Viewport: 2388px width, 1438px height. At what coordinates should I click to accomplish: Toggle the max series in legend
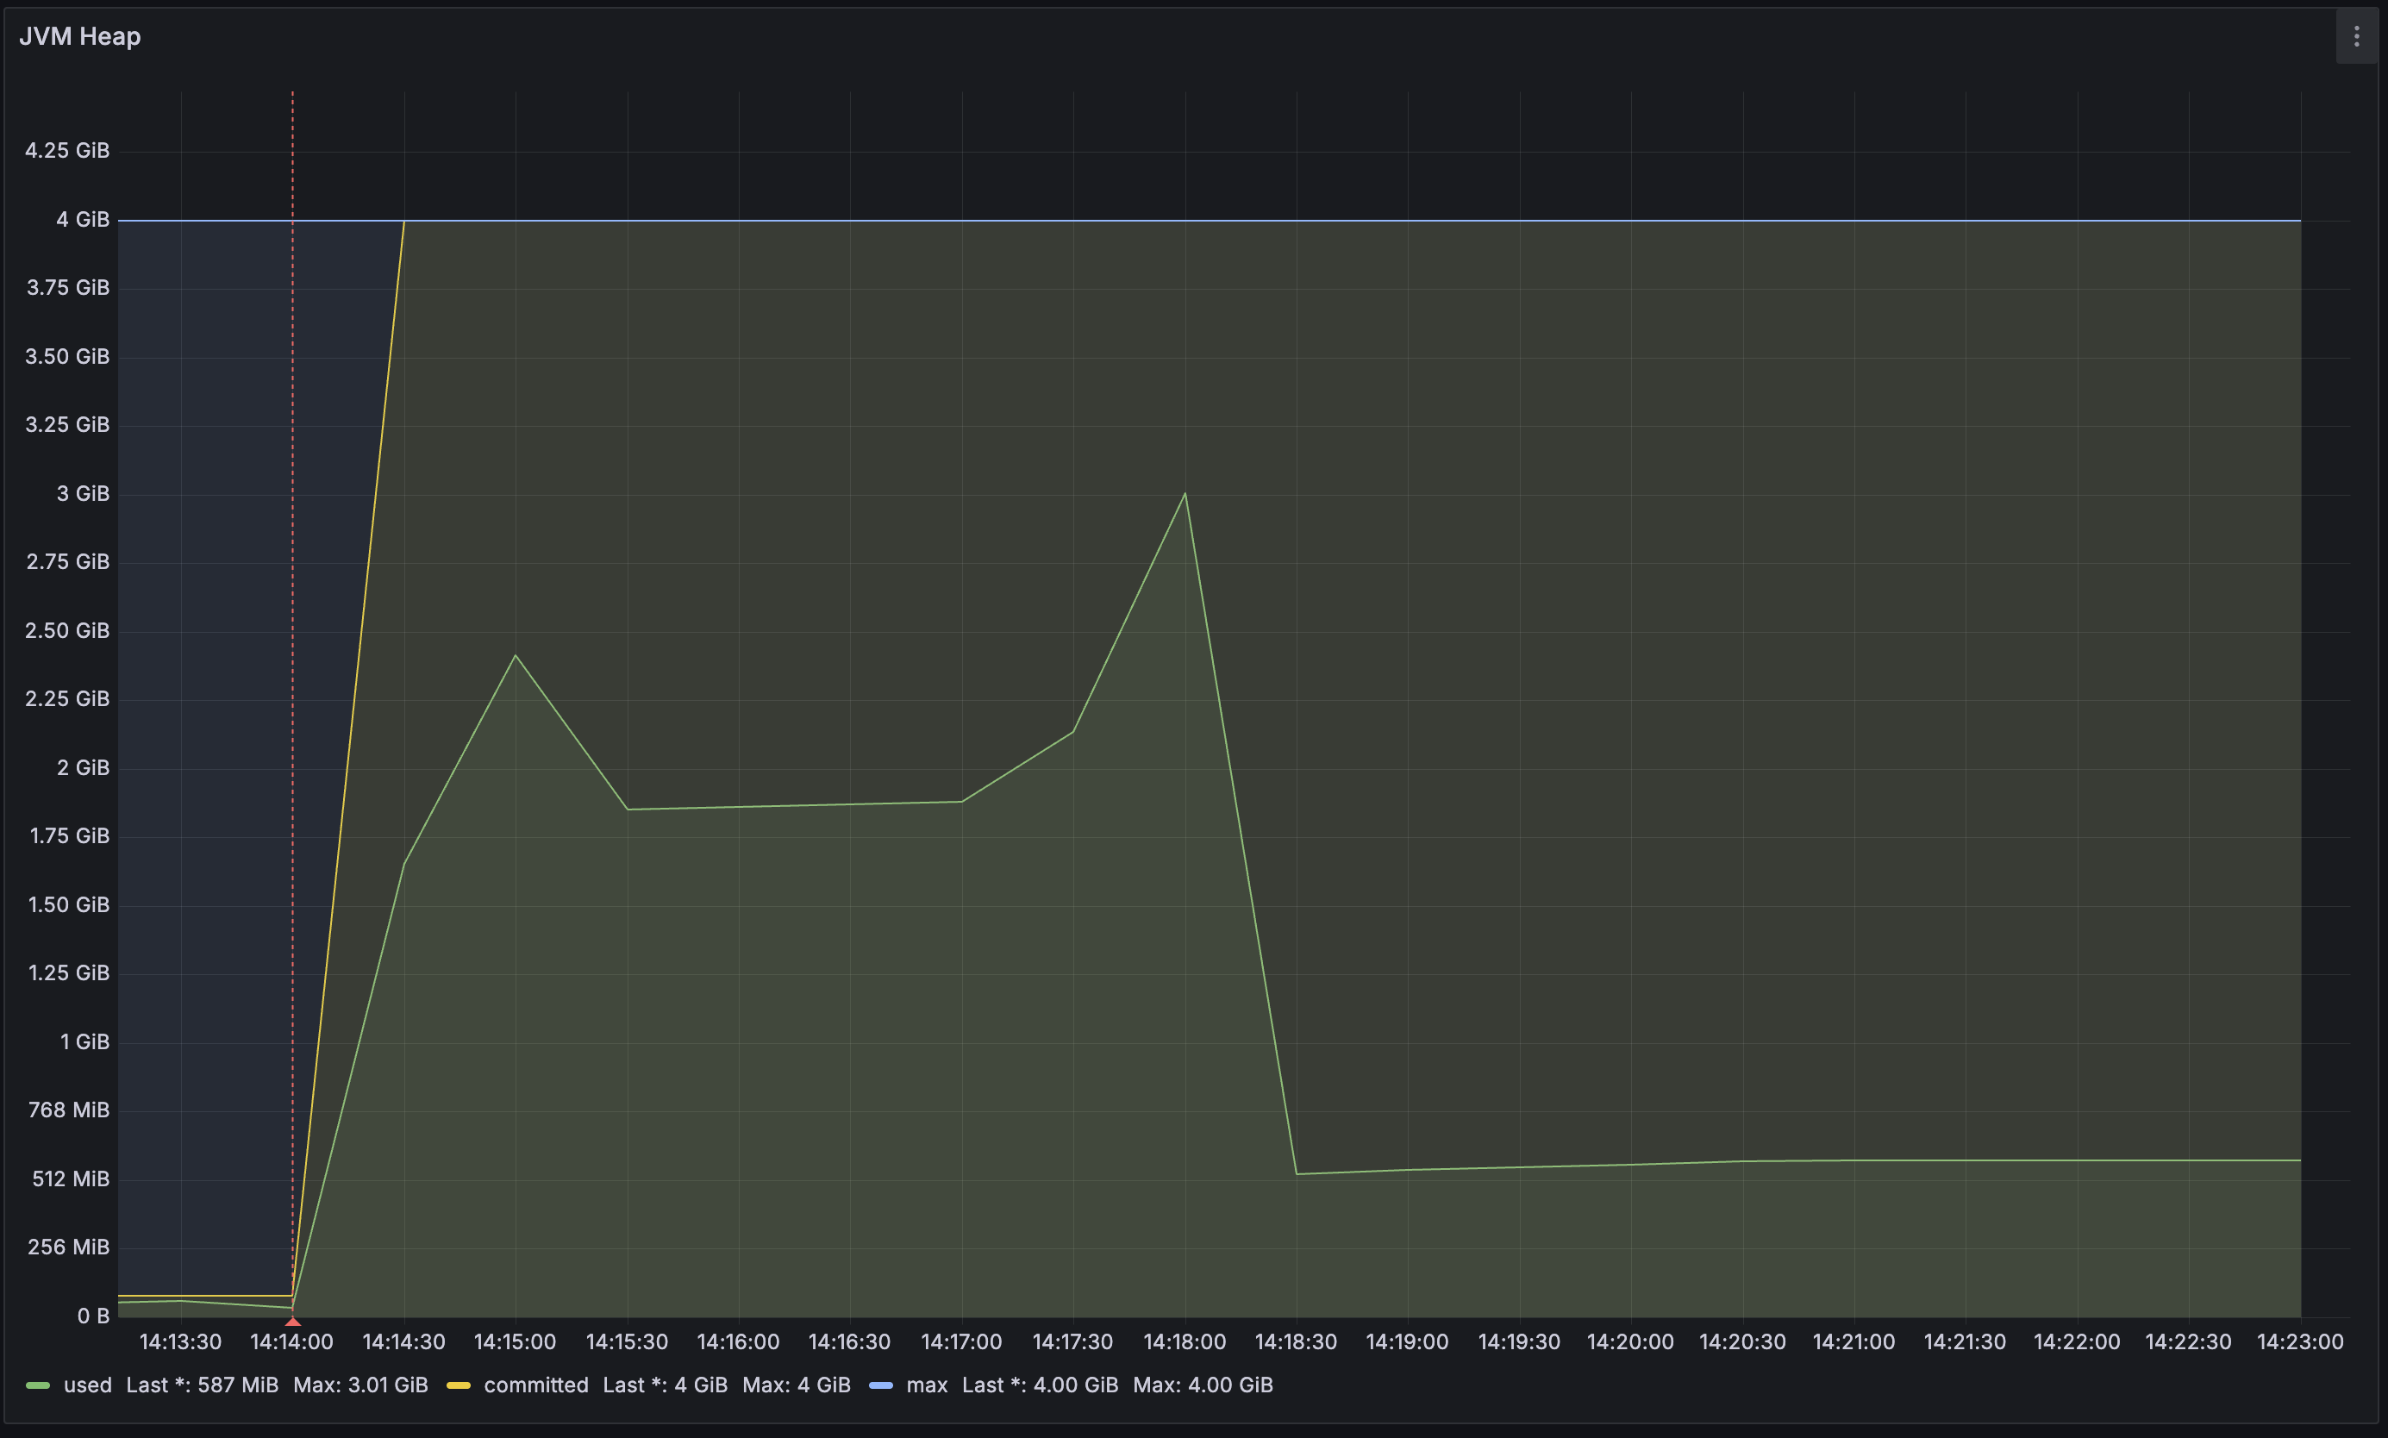tap(926, 1385)
